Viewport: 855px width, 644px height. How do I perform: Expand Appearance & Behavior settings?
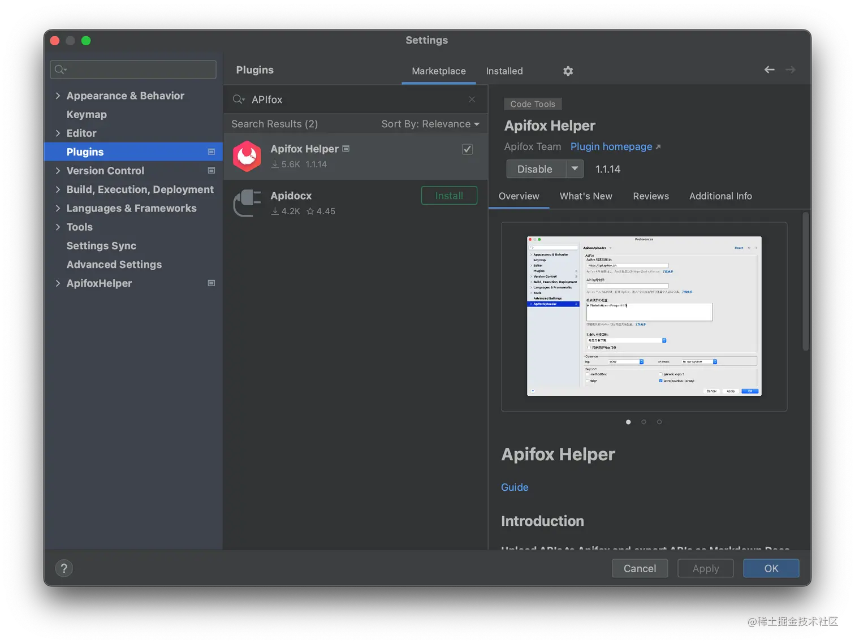pos(58,96)
